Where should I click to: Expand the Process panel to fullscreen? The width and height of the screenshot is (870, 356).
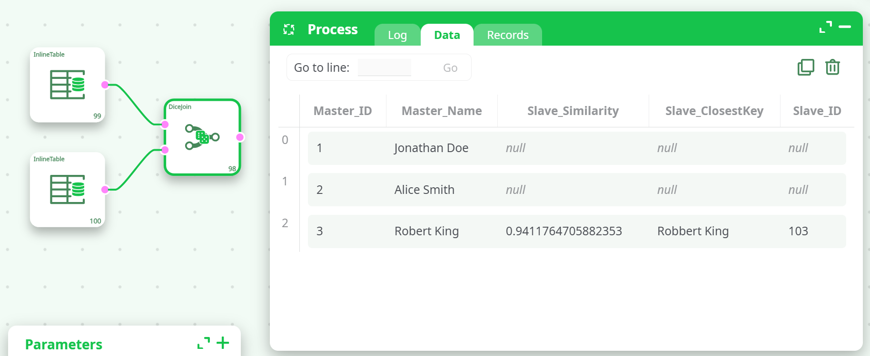[825, 27]
